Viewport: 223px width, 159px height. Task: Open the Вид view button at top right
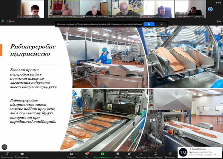coord(218,3)
